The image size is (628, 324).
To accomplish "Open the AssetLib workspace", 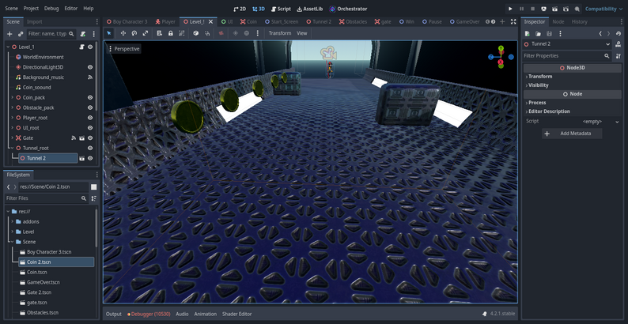I will 309,9.
